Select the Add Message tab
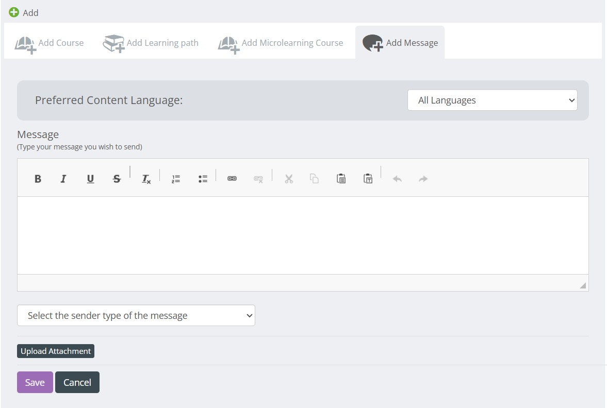The height and width of the screenshot is (408, 607). (x=400, y=43)
